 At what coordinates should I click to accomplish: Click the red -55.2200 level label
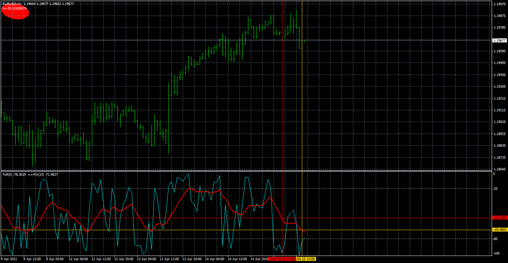point(500,217)
